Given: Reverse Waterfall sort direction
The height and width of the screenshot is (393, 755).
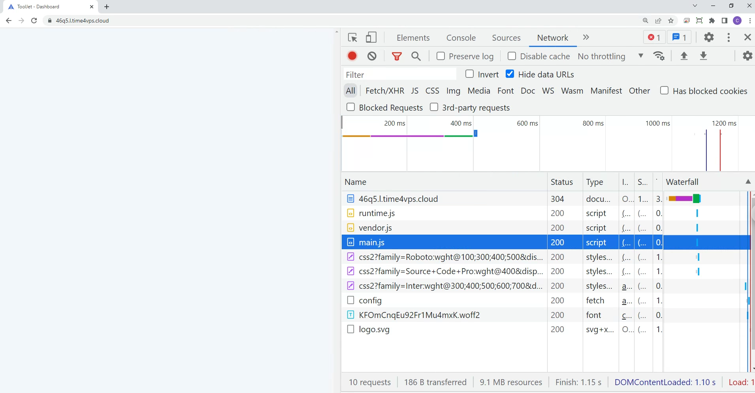Looking at the screenshot, I should pyautogui.click(x=748, y=182).
